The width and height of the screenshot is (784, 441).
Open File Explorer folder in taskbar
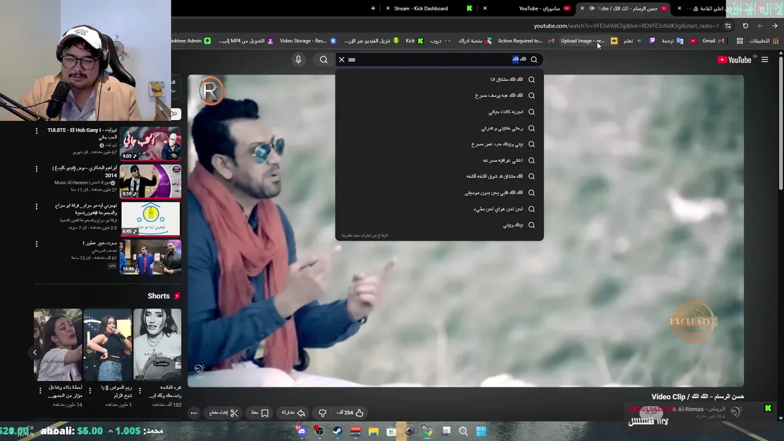point(374,431)
